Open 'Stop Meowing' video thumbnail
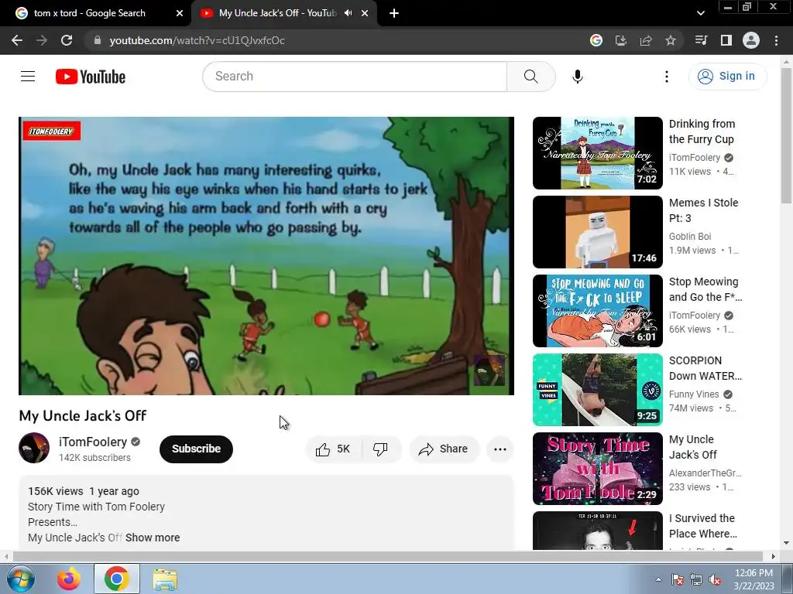 [598, 311]
